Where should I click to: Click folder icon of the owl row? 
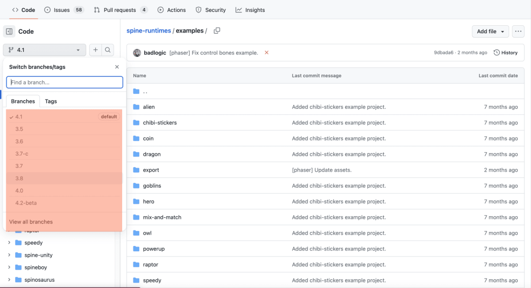pos(136,233)
